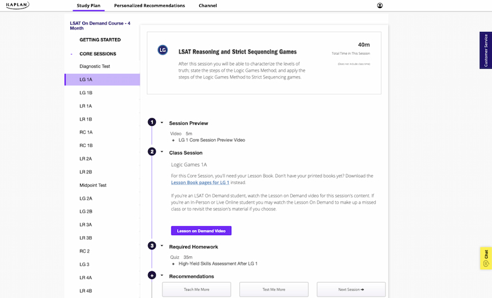Select the RC 2 session
Image resolution: width=492 pixels, height=298 pixels.
84,251
